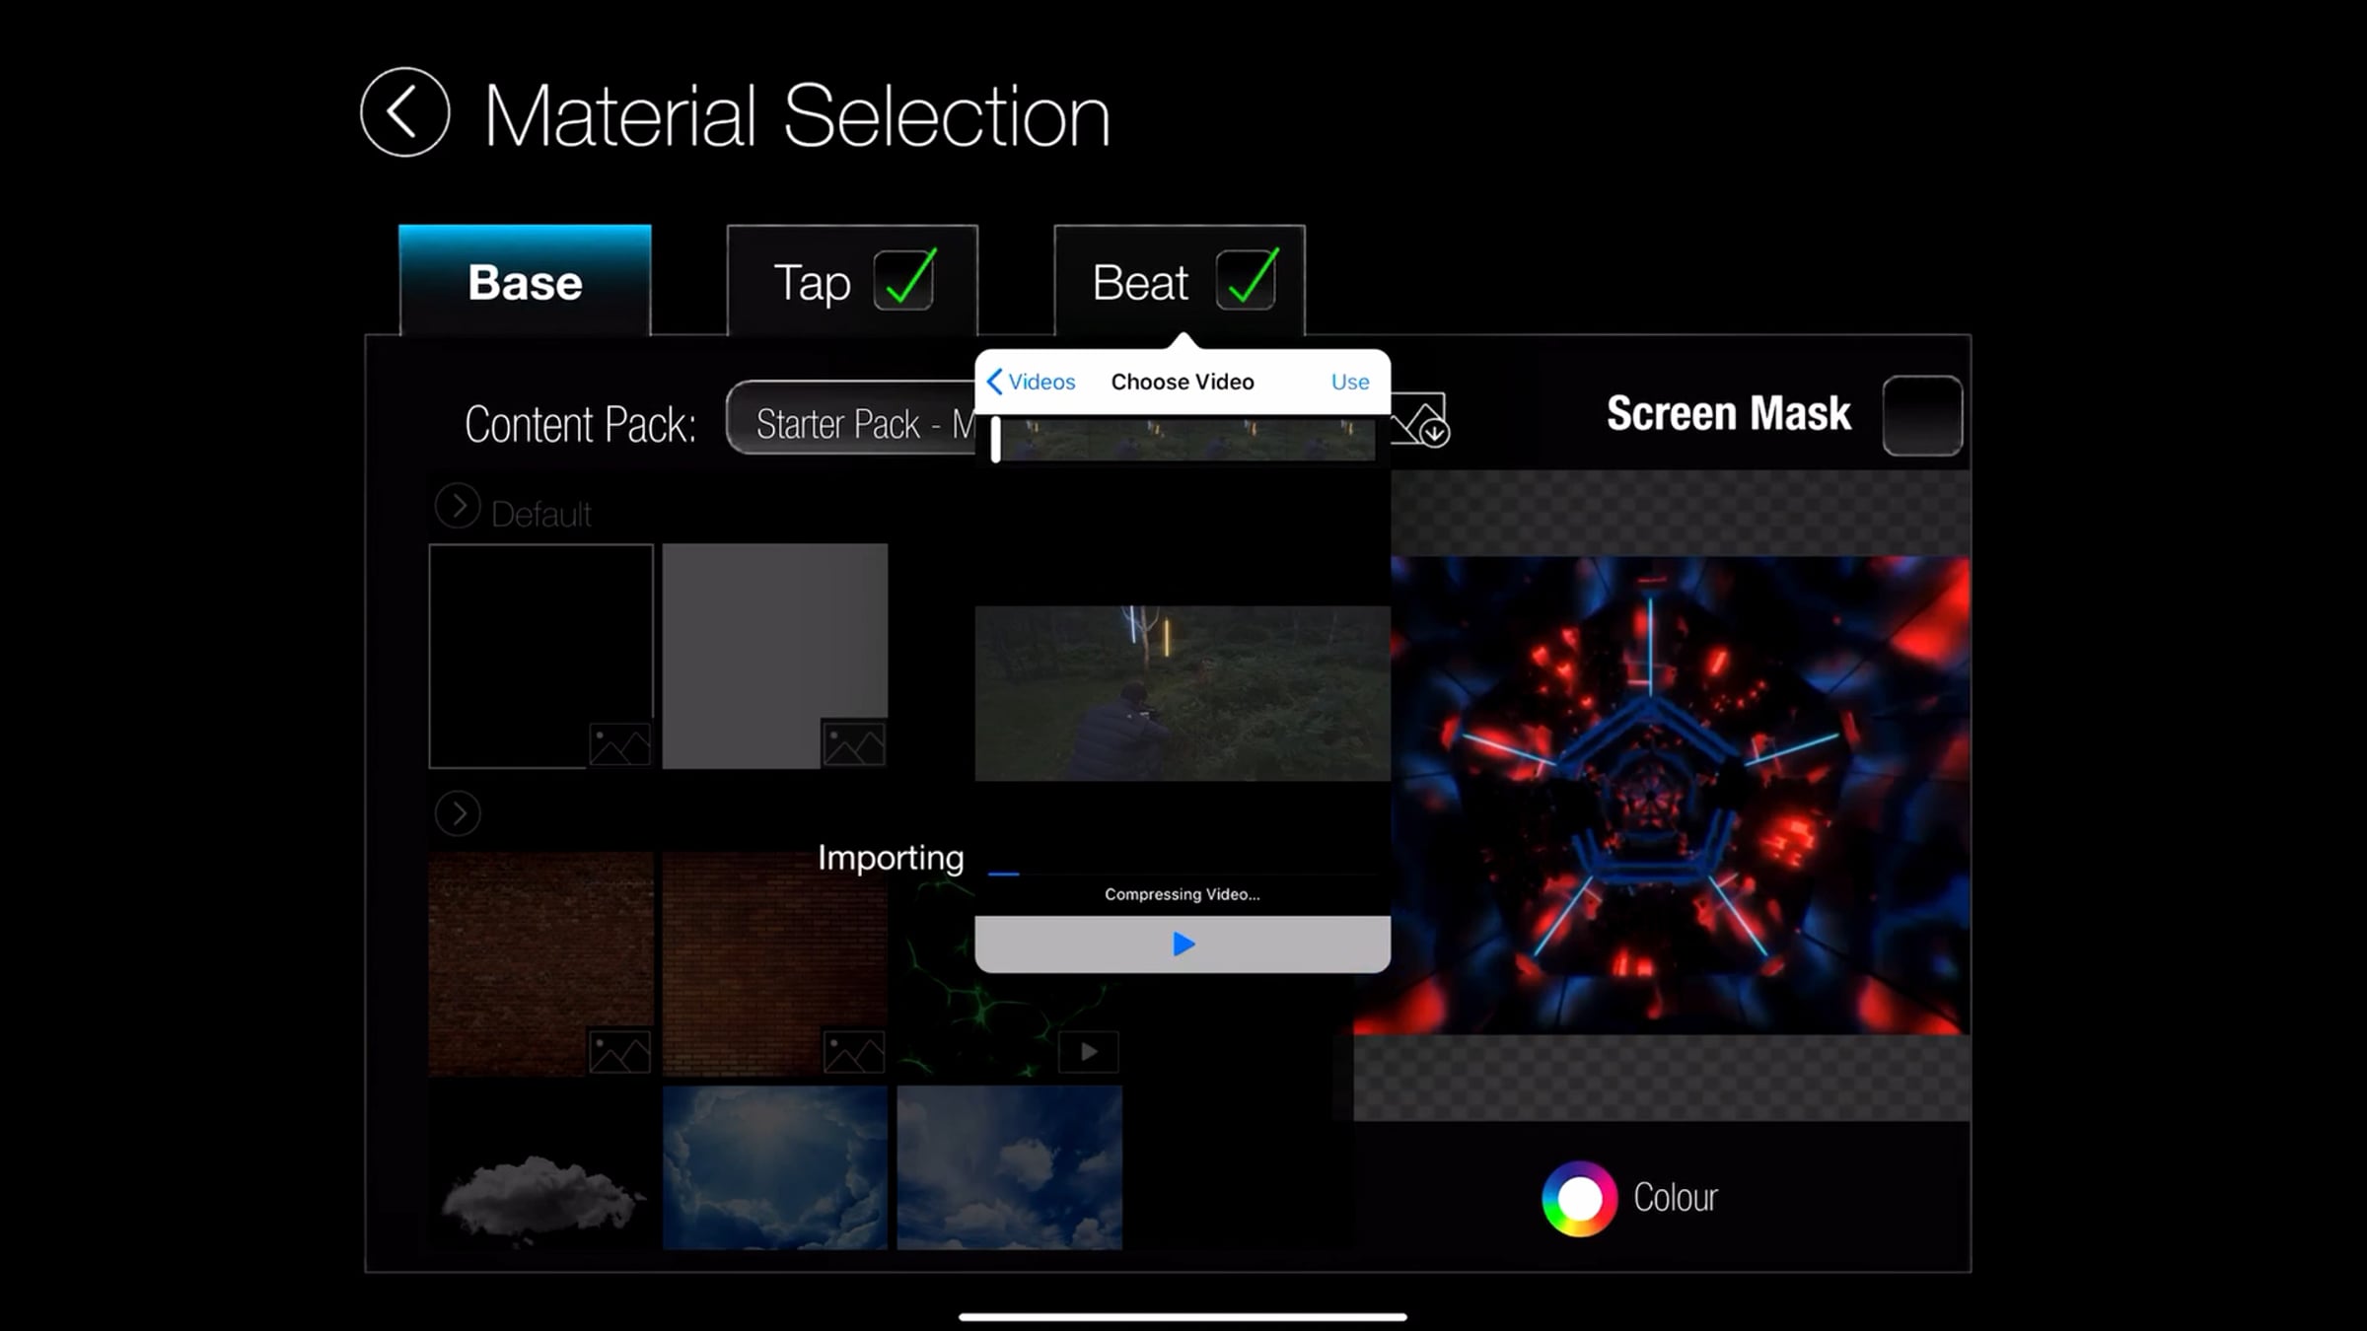Switch to the Base tab
Image resolution: width=2367 pixels, height=1331 pixels.
coord(525,282)
